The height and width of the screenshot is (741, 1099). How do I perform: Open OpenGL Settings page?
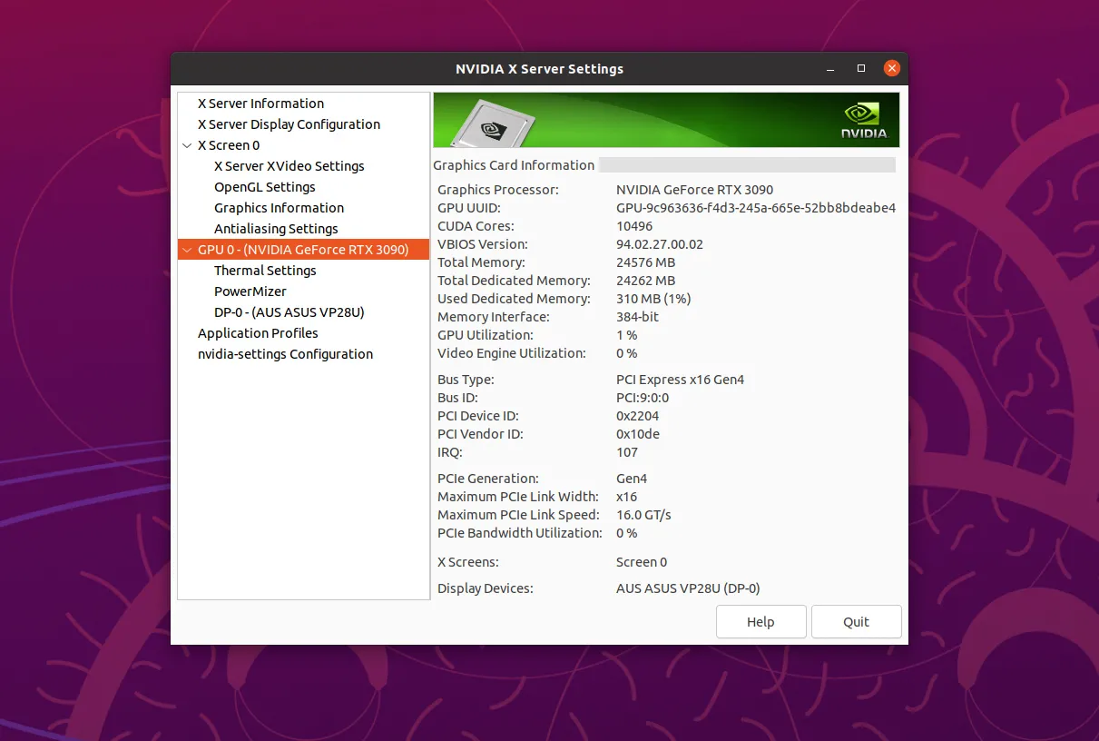pyautogui.click(x=265, y=187)
